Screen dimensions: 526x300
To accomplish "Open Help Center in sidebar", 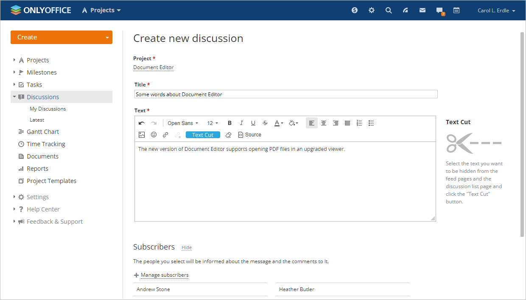I will pyautogui.click(x=43, y=209).
